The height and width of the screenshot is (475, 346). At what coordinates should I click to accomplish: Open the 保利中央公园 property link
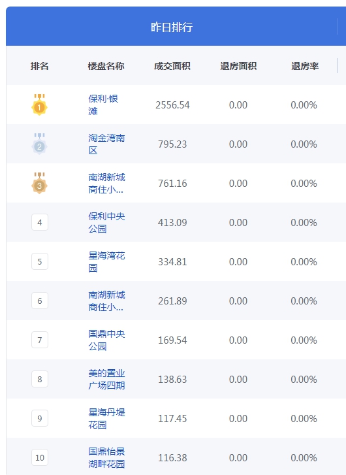(106, 222)
